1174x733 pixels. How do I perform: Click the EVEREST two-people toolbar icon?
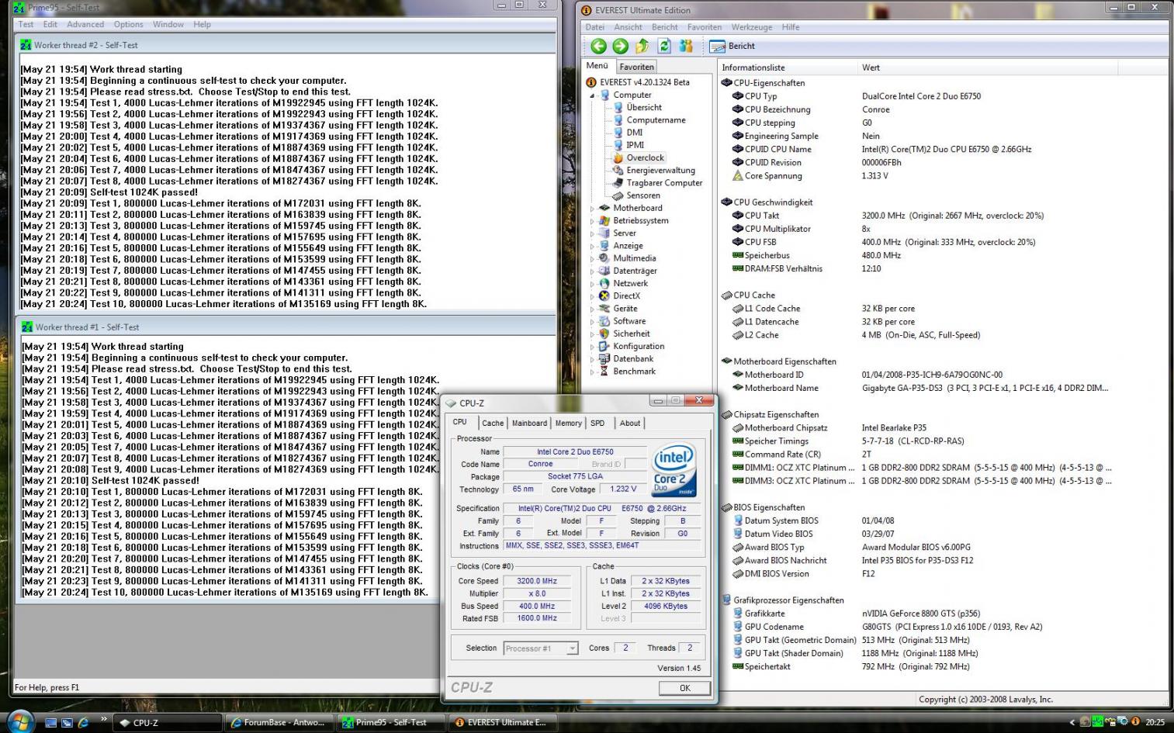coord(686,47)
